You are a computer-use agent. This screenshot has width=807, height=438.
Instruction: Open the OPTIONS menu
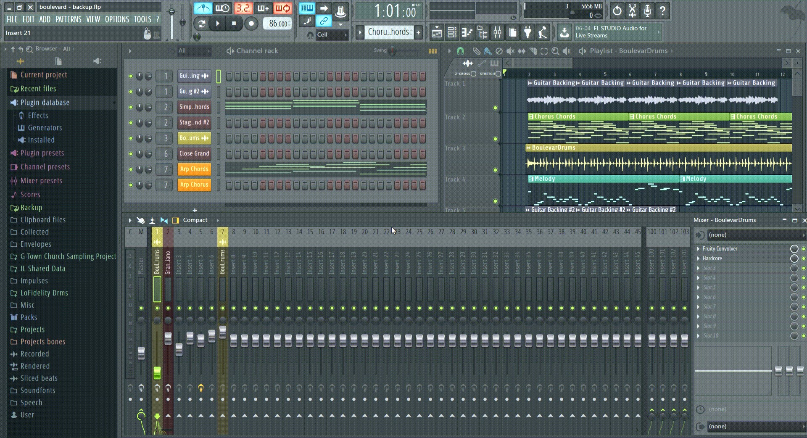117,19
